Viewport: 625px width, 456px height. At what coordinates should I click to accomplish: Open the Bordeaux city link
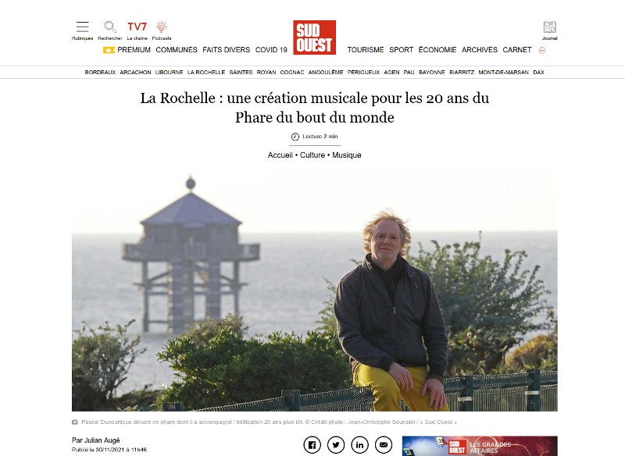coord(100,72)
